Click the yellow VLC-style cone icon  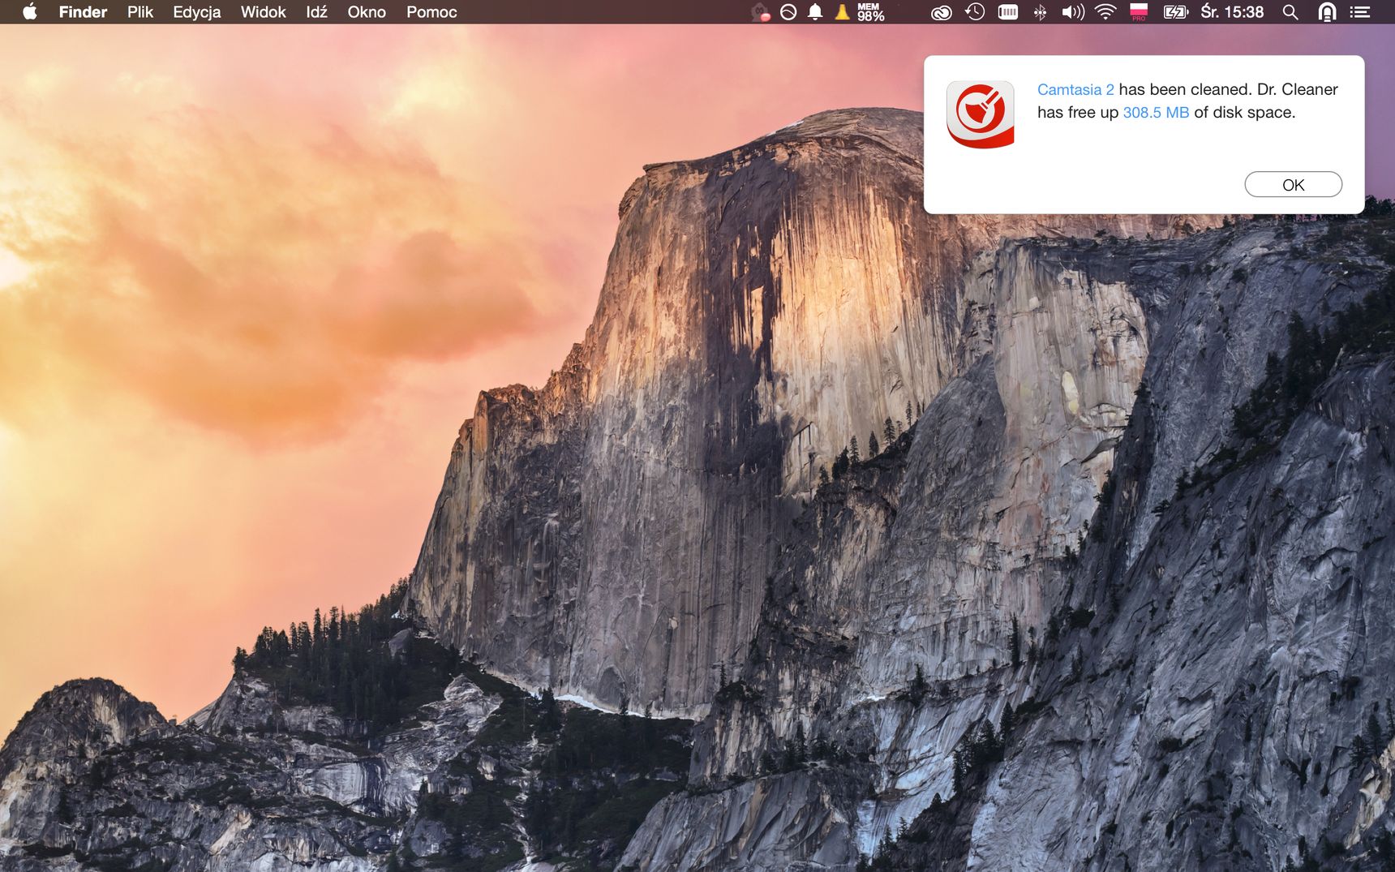click(843, 11)
